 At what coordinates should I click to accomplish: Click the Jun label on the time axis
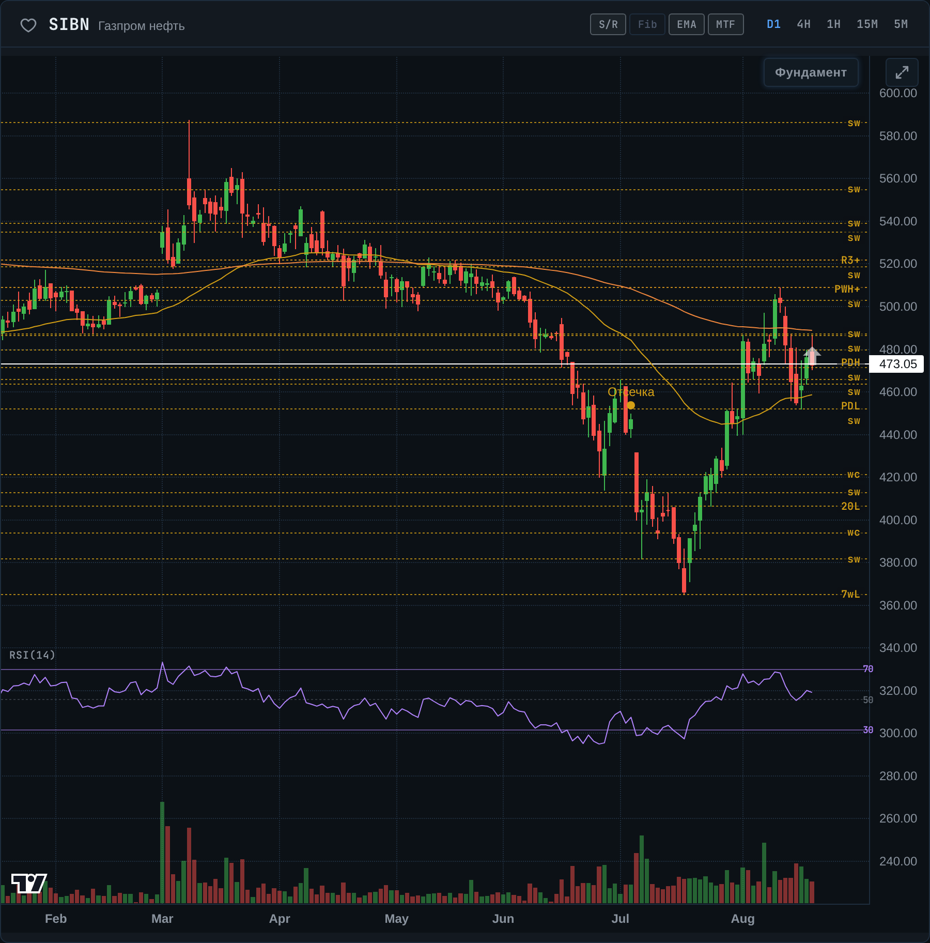(503, 919)
